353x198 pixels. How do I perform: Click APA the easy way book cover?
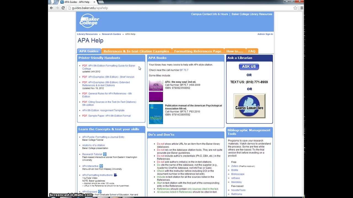pyautogui.click(x=156, y=91)
